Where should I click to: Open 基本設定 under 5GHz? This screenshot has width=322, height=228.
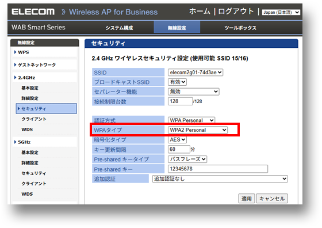coord(30,153)
